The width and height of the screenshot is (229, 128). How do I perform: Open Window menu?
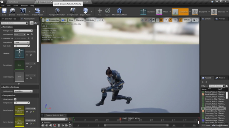point(24,6)
